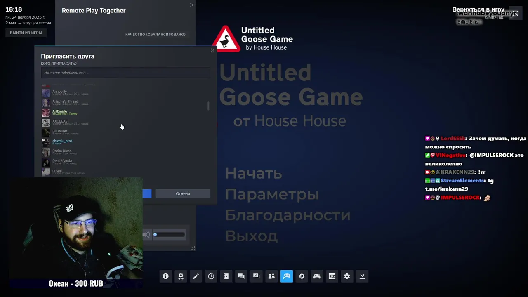Click the blue confirm button beside Отмена
528x297 pixels.
point(147,193)
